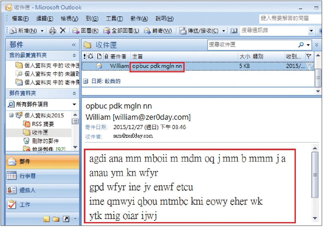Select 個人資料夾 中的 寄件備份 favorite
This screenshot has width=323, height=227.
click(47, 83)
